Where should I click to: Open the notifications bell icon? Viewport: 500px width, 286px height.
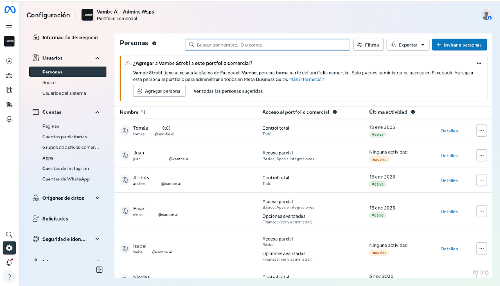coord(9,262)
